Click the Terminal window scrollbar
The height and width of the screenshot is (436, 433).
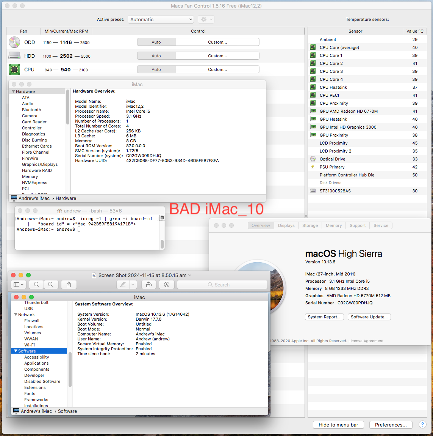point(162,244)
